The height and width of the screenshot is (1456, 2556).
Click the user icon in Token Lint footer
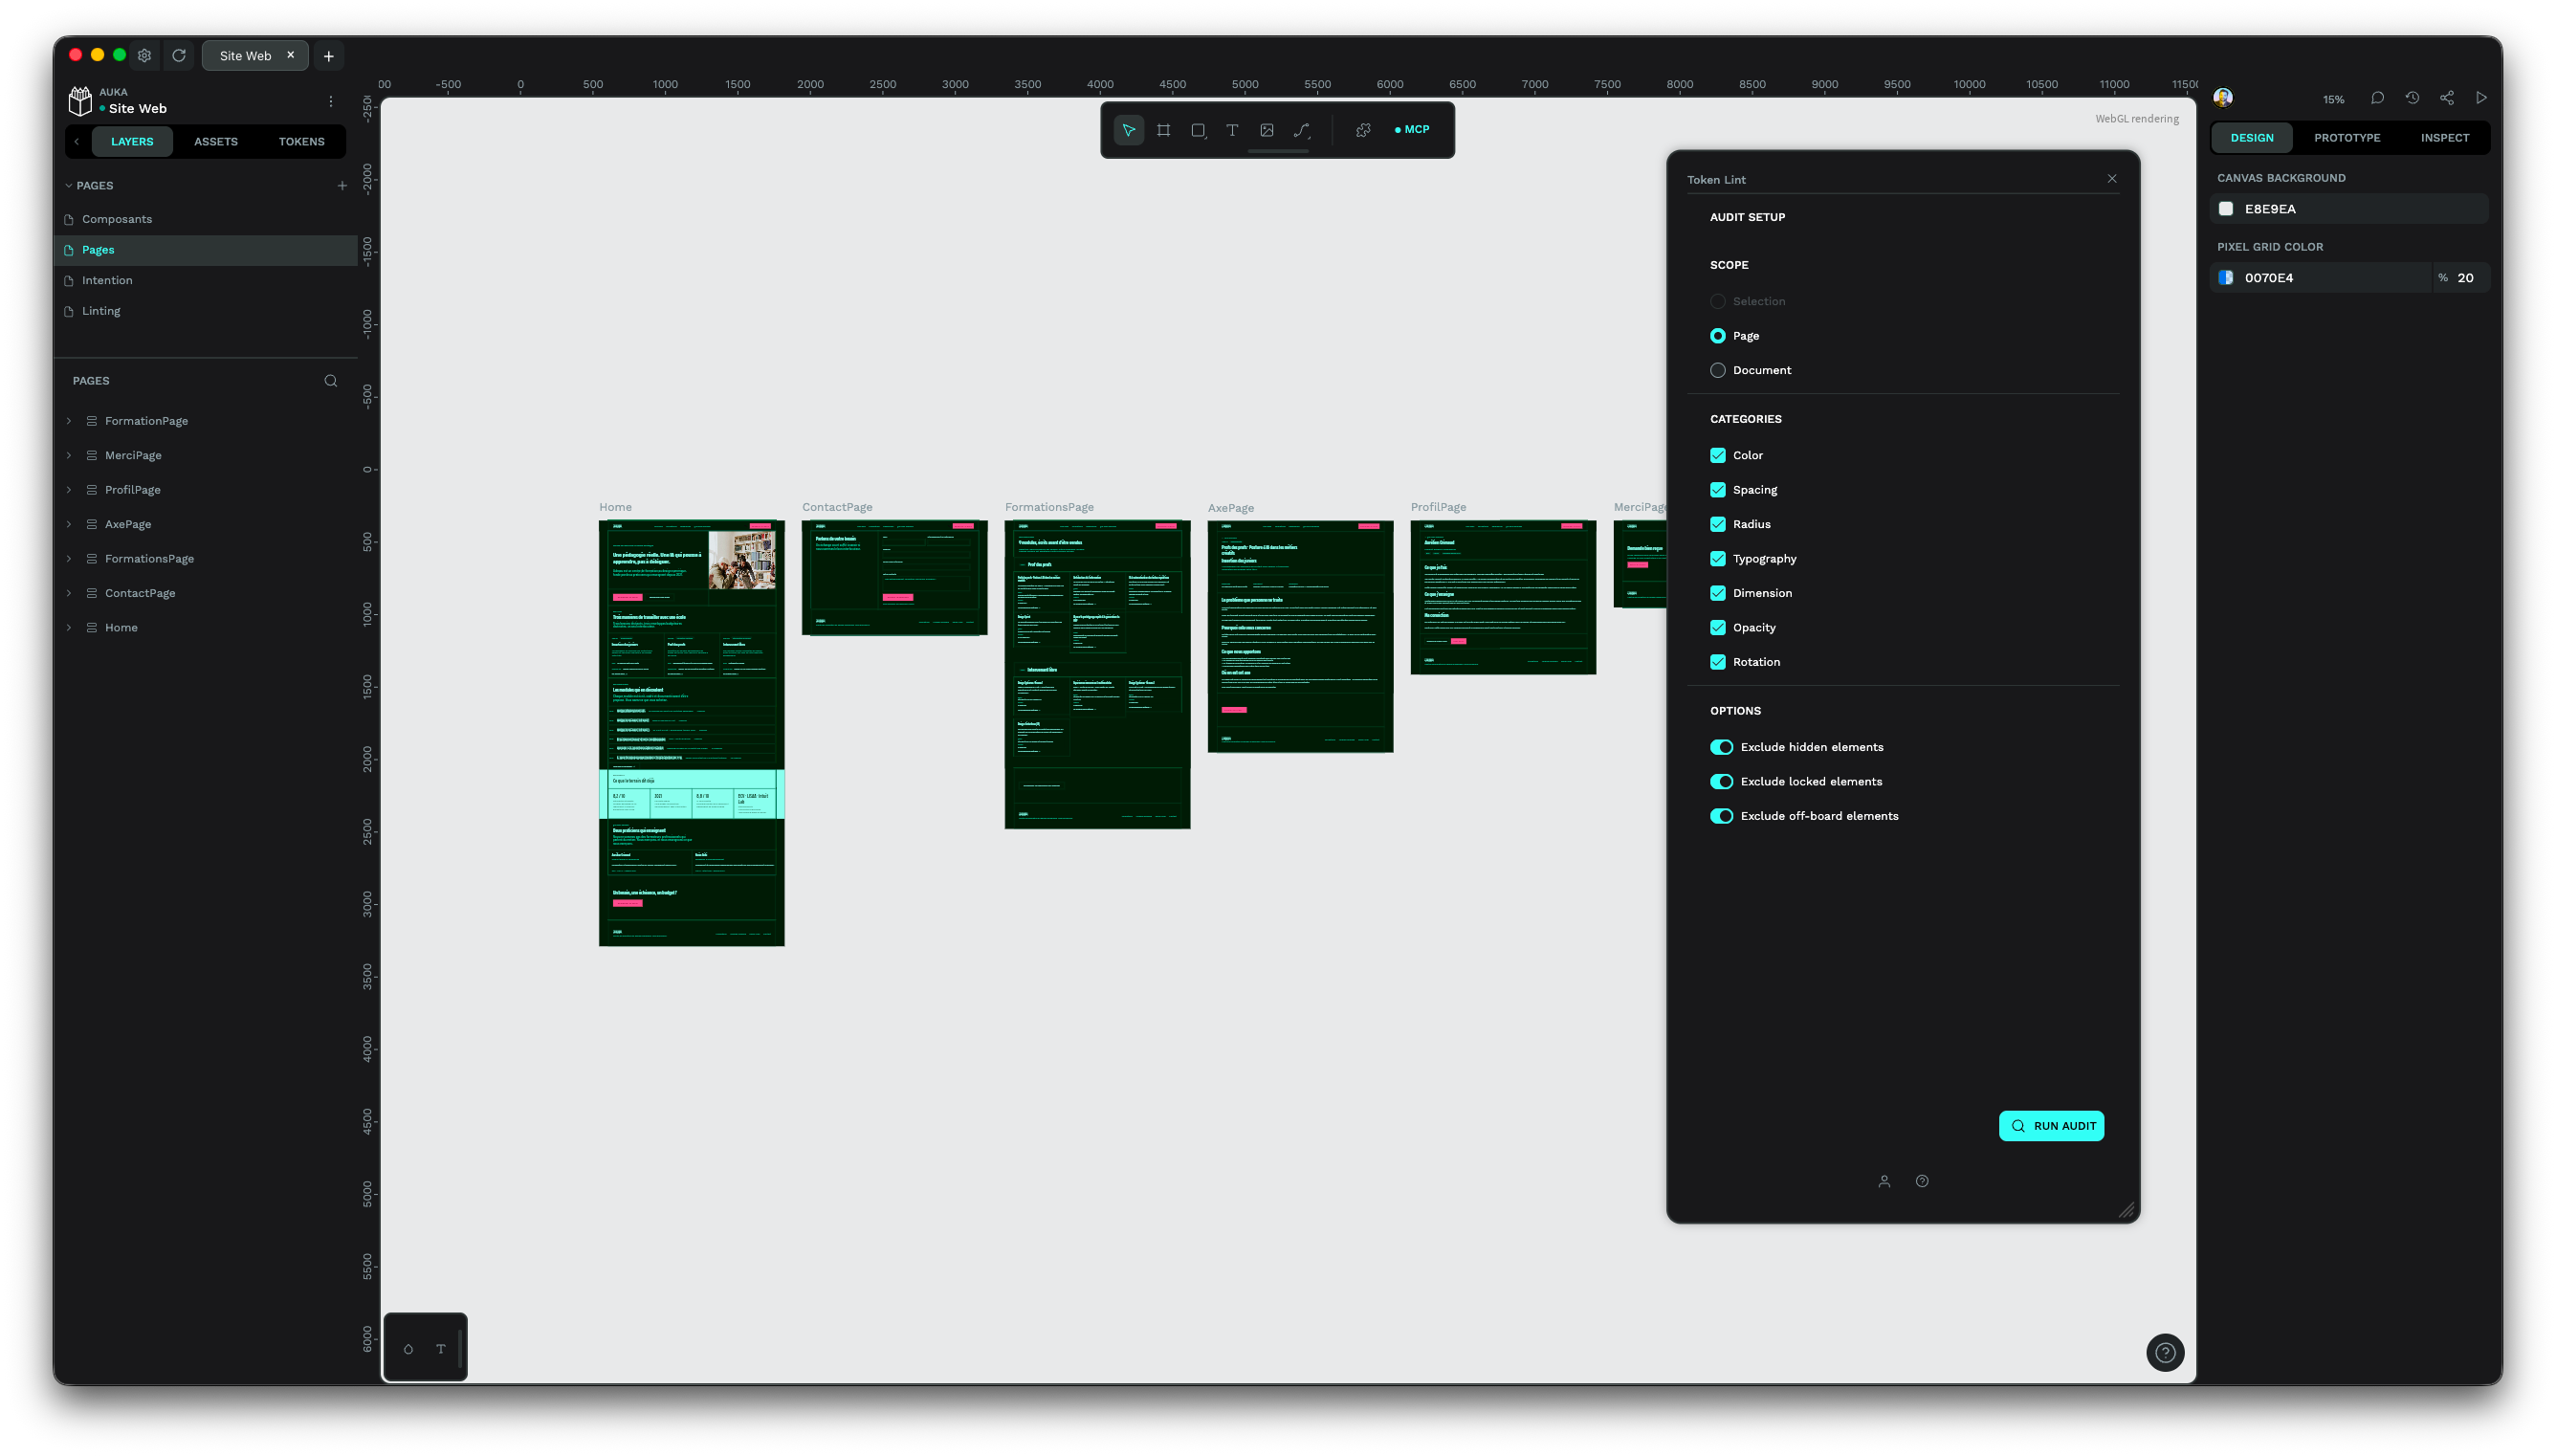point(1884,1181)
